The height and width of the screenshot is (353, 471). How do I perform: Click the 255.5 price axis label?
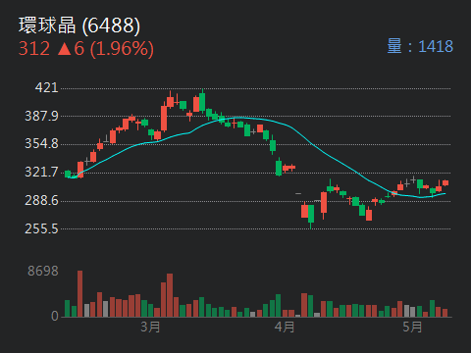[x=41, y=228]
